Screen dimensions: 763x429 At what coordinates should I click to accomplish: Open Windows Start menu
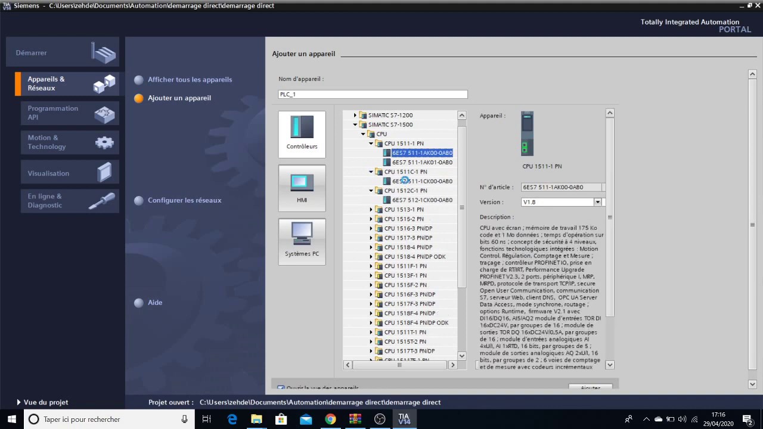point(11,419)
